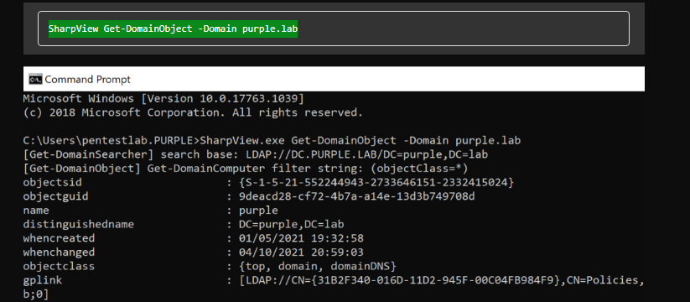
Task: Click the objectsid S-1-5-21 value
Action: point(376,182)
